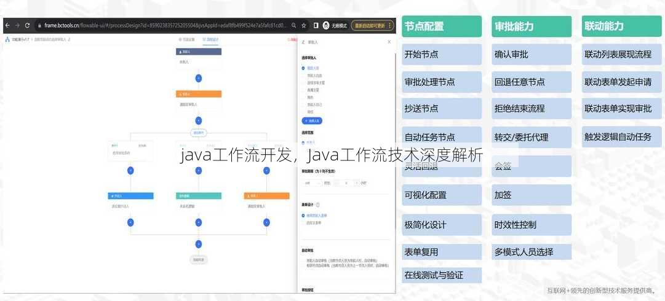This screenshot has height=301, width=665.
Task: Add a node below the blue branch node
Action: coord(130,222)
